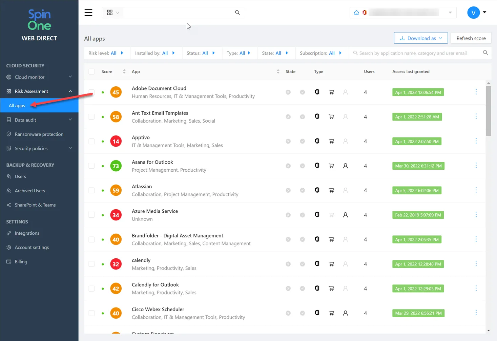Check the Azure Media Service row checkbox
This screenshot has width=497, height=341.
click(91, 215)
